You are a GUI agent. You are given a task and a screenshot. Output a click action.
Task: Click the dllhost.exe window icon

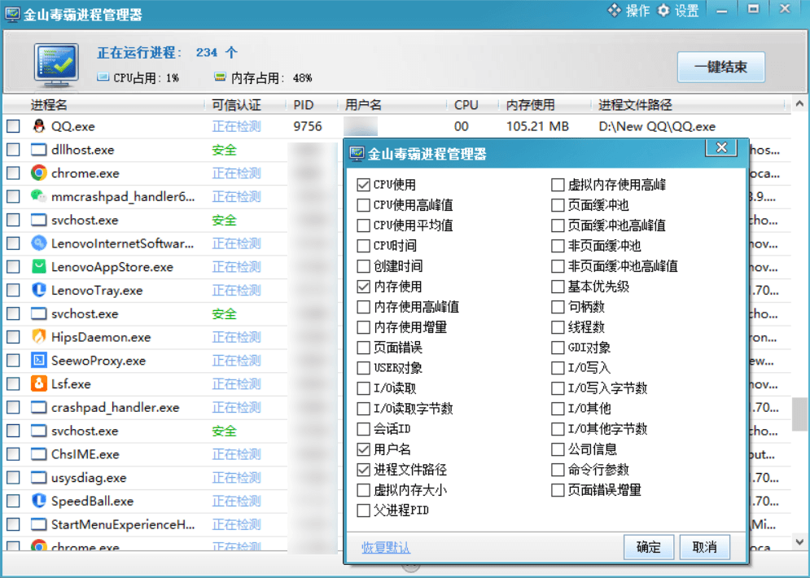point(39,150)
